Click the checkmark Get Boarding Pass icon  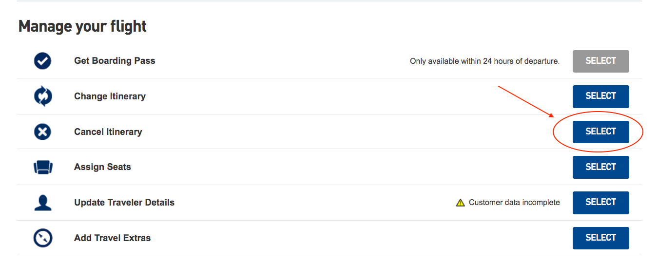[x=43, y=61]
